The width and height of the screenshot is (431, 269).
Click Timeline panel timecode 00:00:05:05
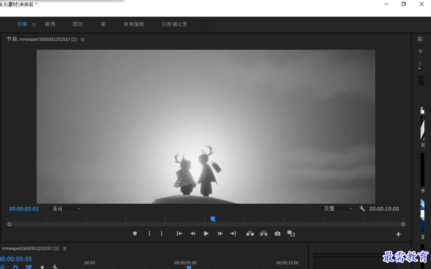pos(16,259)
